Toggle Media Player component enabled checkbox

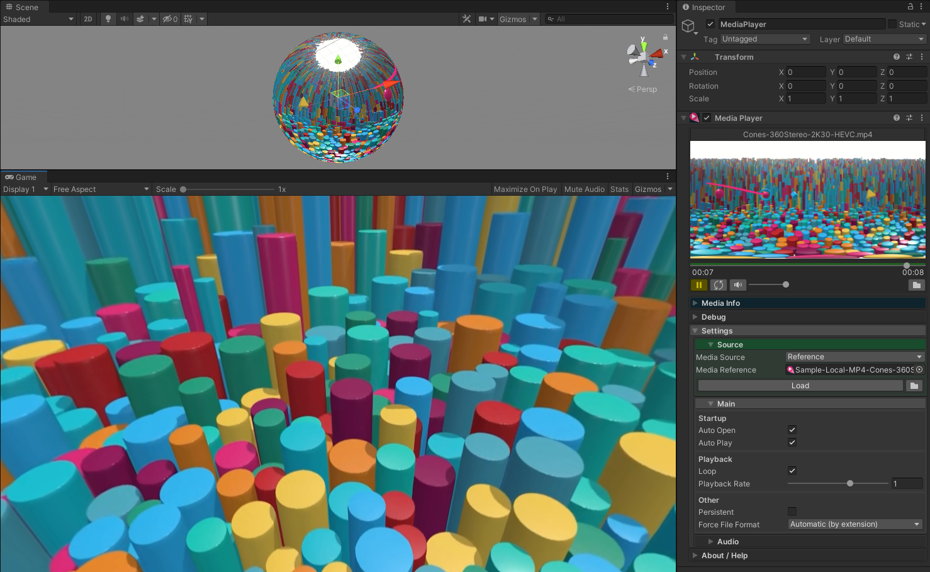707,118
